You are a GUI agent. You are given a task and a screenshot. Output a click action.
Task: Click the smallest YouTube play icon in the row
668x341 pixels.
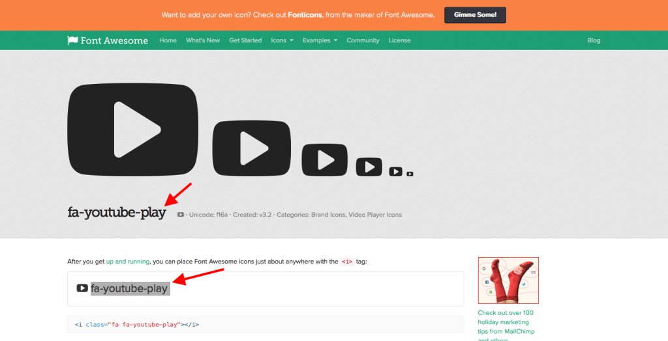[x=410, y=174]
